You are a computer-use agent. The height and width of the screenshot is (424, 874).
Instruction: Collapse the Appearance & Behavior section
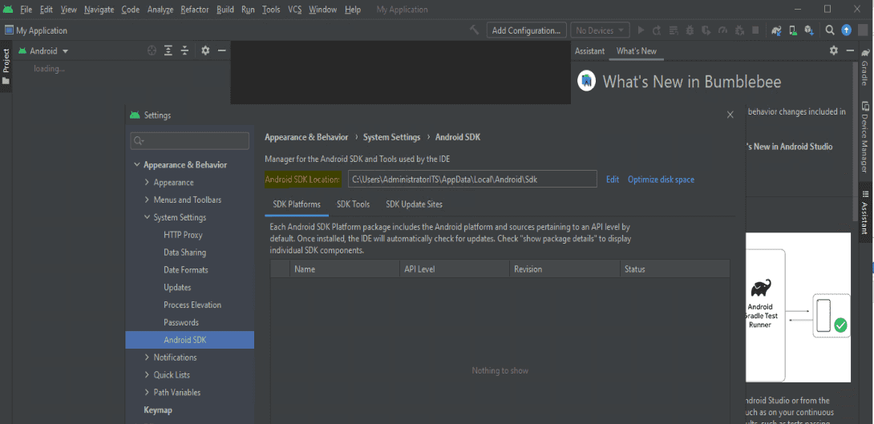pyautogui.click(x=137, y=165)
